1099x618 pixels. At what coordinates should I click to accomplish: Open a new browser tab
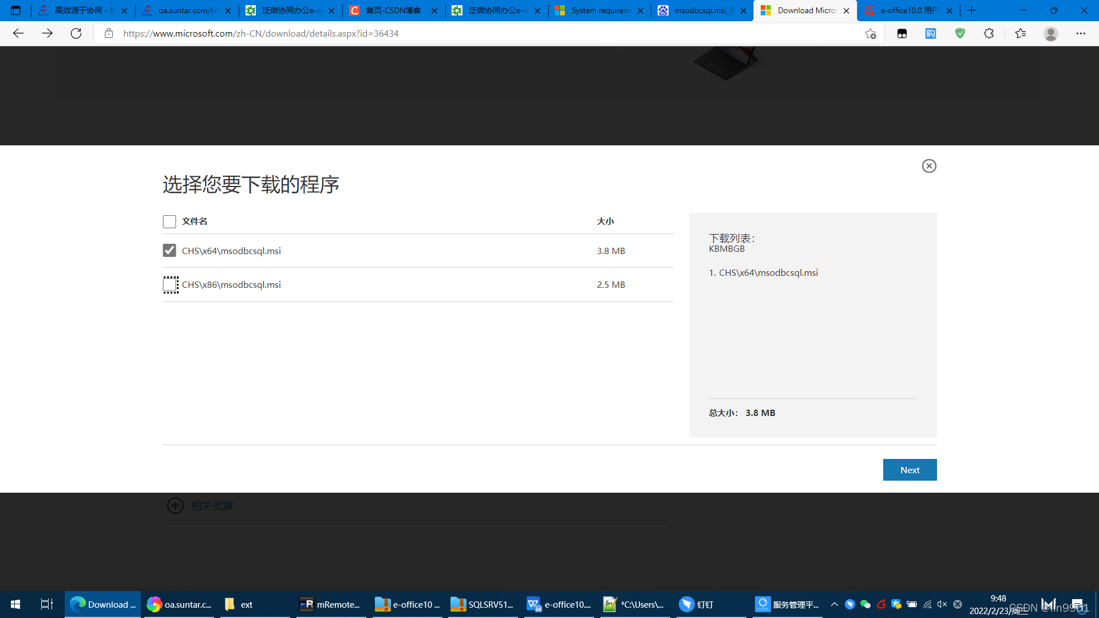pos(971,10)
